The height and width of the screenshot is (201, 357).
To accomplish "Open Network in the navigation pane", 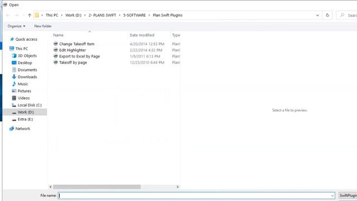I will [x=23, y=128].
